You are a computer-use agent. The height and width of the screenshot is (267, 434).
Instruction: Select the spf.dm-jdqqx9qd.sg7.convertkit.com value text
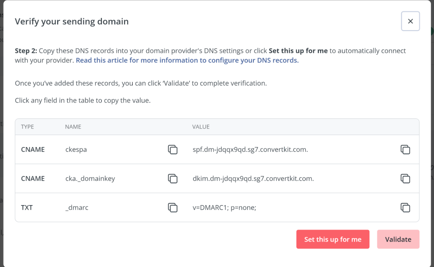point(250,150)
